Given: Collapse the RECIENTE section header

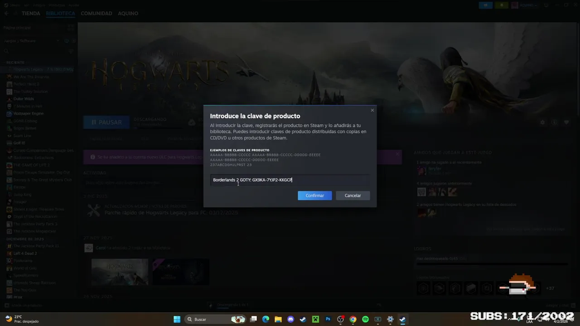Looking at the screenshot, I should tap(15, 62).
